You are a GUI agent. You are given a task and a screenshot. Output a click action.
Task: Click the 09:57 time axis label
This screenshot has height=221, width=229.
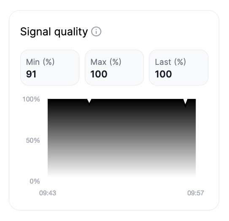point(196,193)
